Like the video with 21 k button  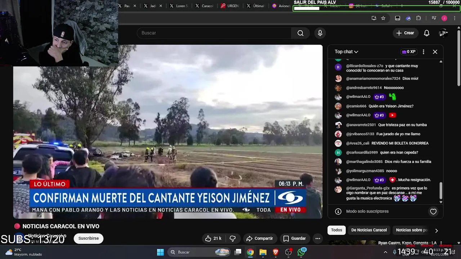point(213,238)
